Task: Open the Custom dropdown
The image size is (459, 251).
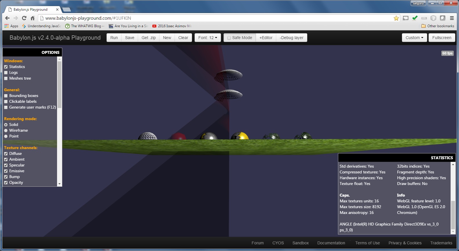Action: click(414, 38)
